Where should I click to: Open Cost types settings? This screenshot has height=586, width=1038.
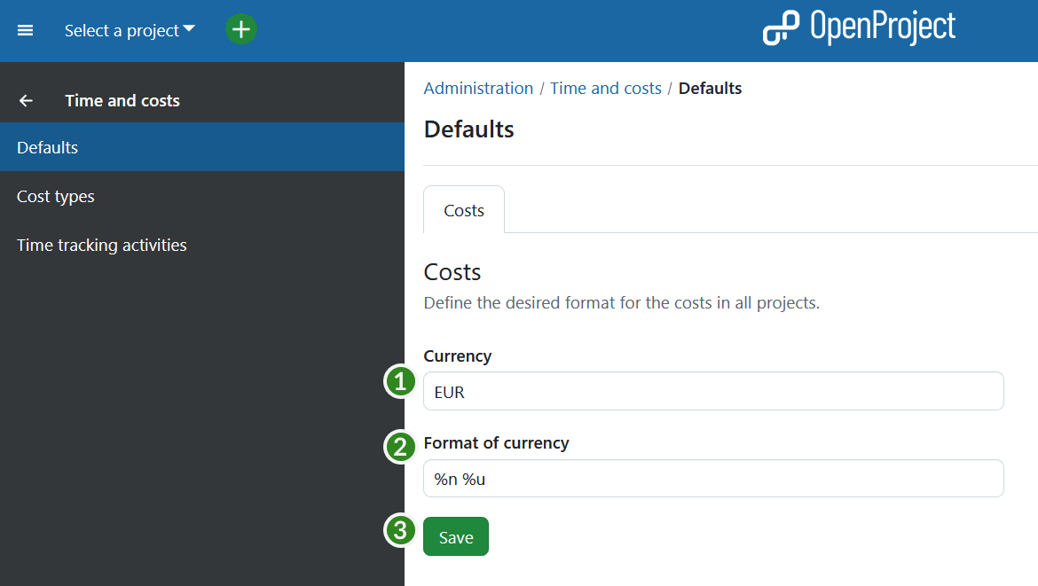click(x=55, y=196)
